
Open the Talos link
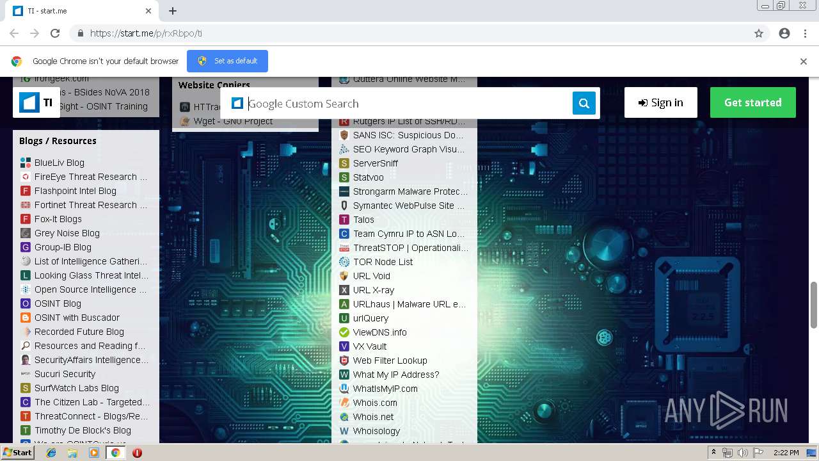363,220
